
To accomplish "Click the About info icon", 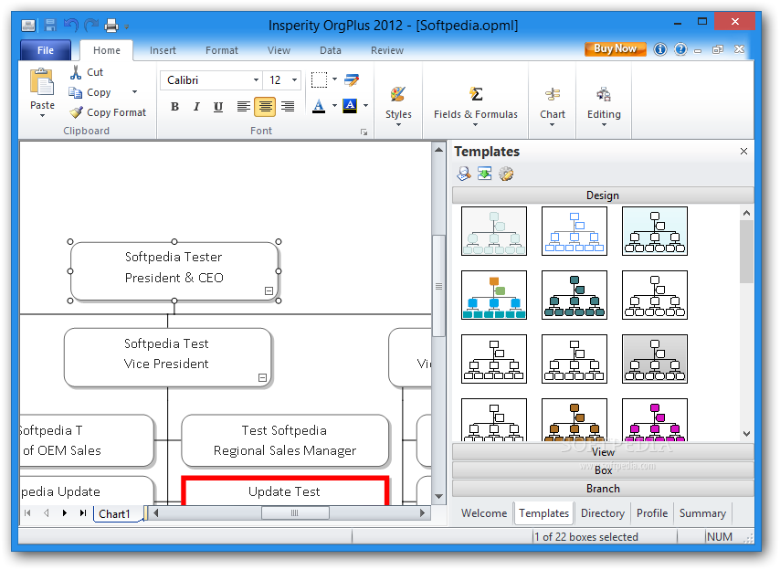I will (x=660, y=49).
